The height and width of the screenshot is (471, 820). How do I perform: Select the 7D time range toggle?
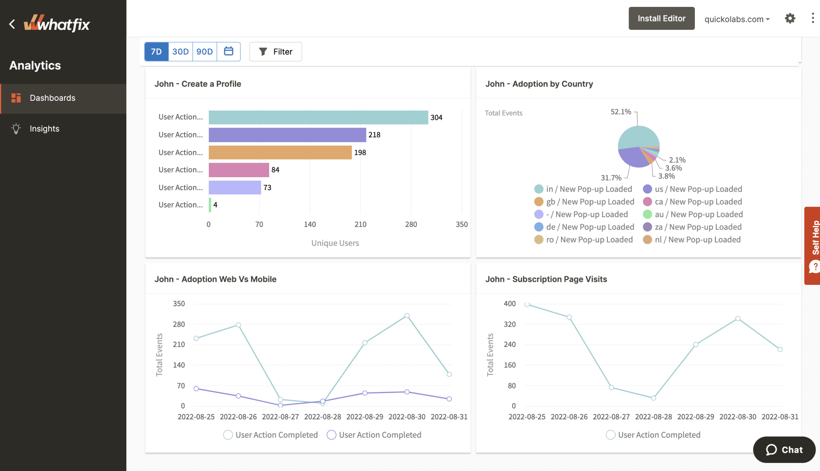[156, 51]
